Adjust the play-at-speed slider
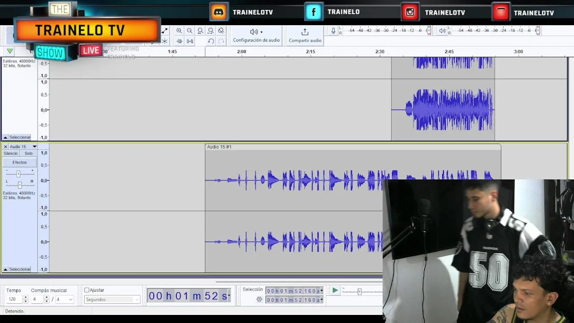Image resolution: width=574 pixels, height=323 pixels. [x=359, y=292]
